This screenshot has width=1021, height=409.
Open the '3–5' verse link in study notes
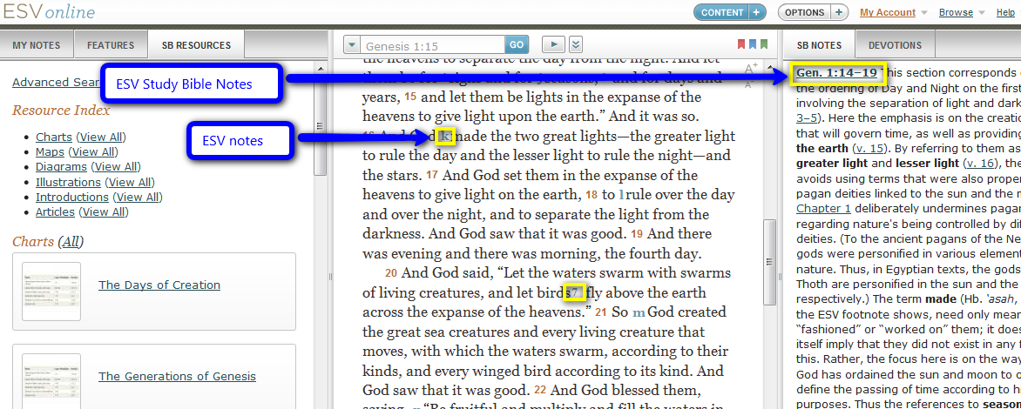808,117
